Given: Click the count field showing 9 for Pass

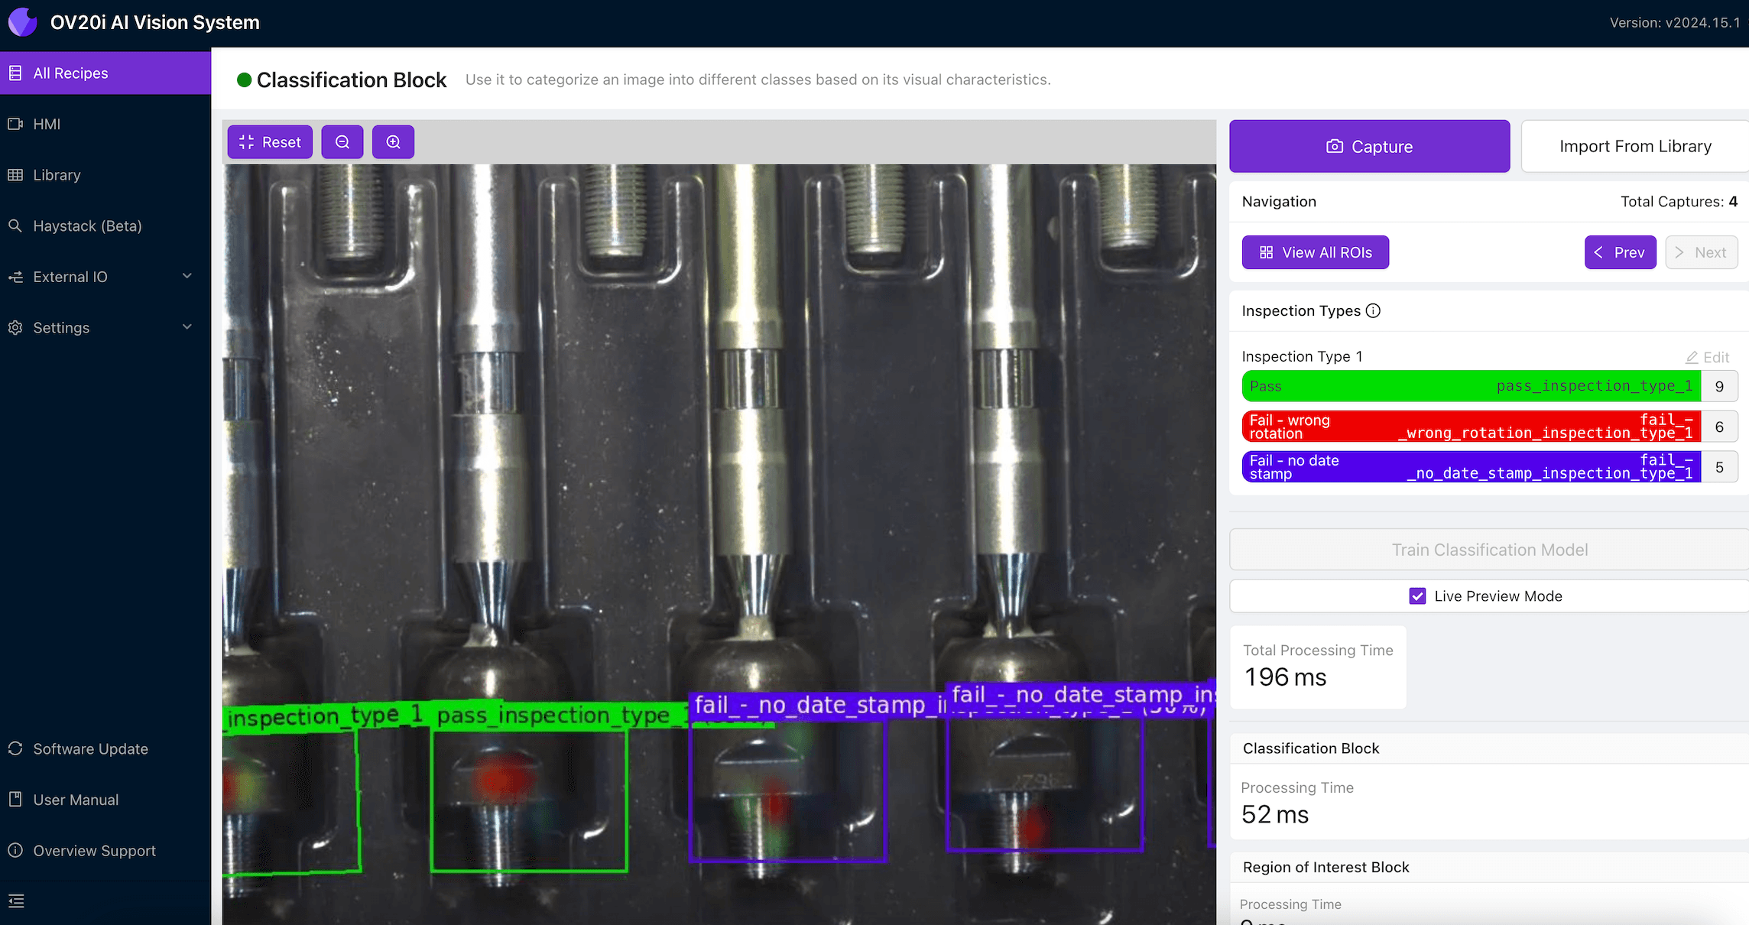Looking at the screenshot, I should coord(1719,386).
